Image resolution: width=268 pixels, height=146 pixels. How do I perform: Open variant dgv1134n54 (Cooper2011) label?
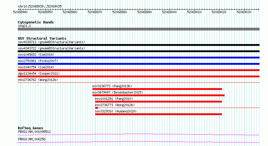pos(39,73)
